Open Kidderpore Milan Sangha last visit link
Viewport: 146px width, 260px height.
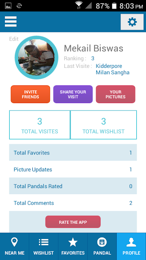tap(113, 69)
